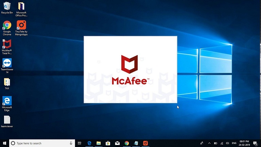
Task: Open the network connections tray icon
Action: coord(222,143)
